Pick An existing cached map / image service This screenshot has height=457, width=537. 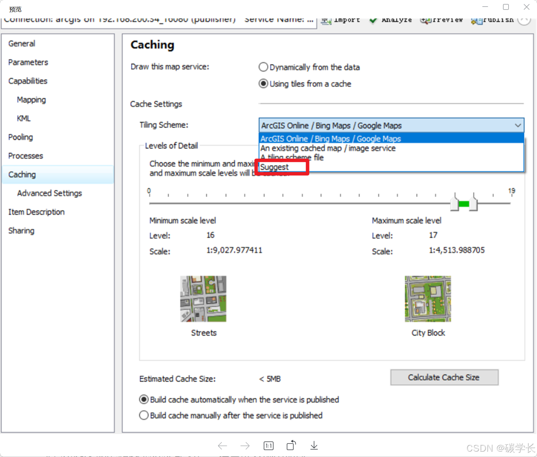click(x=328, y=148)
